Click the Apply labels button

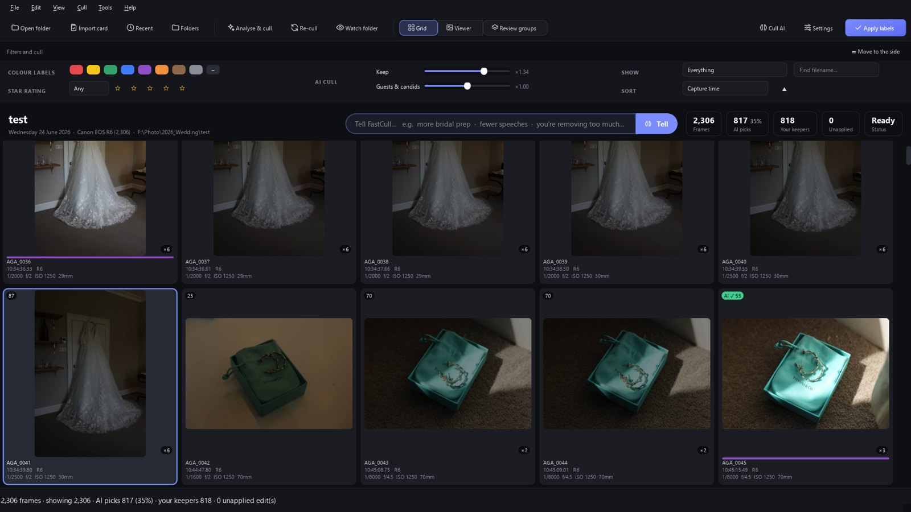point(875,28)
